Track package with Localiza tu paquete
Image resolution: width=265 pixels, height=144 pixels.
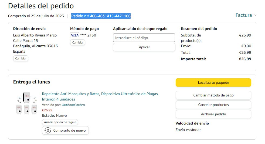pyautogui.click(x=213, y=83)
